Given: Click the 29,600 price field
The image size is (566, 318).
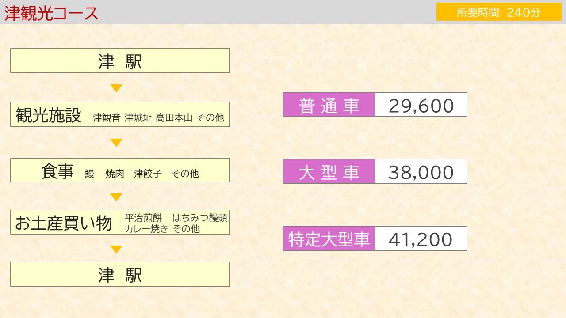Looking at the screenshot, I should tap(421, 105).
